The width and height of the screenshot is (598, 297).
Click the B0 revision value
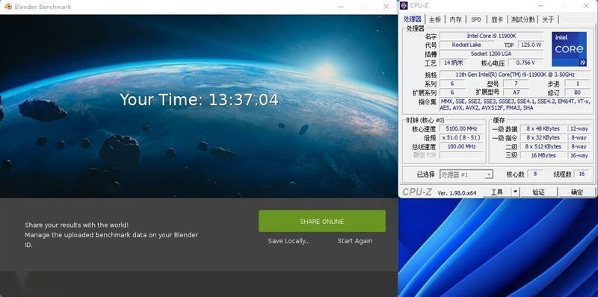(577, 93)
